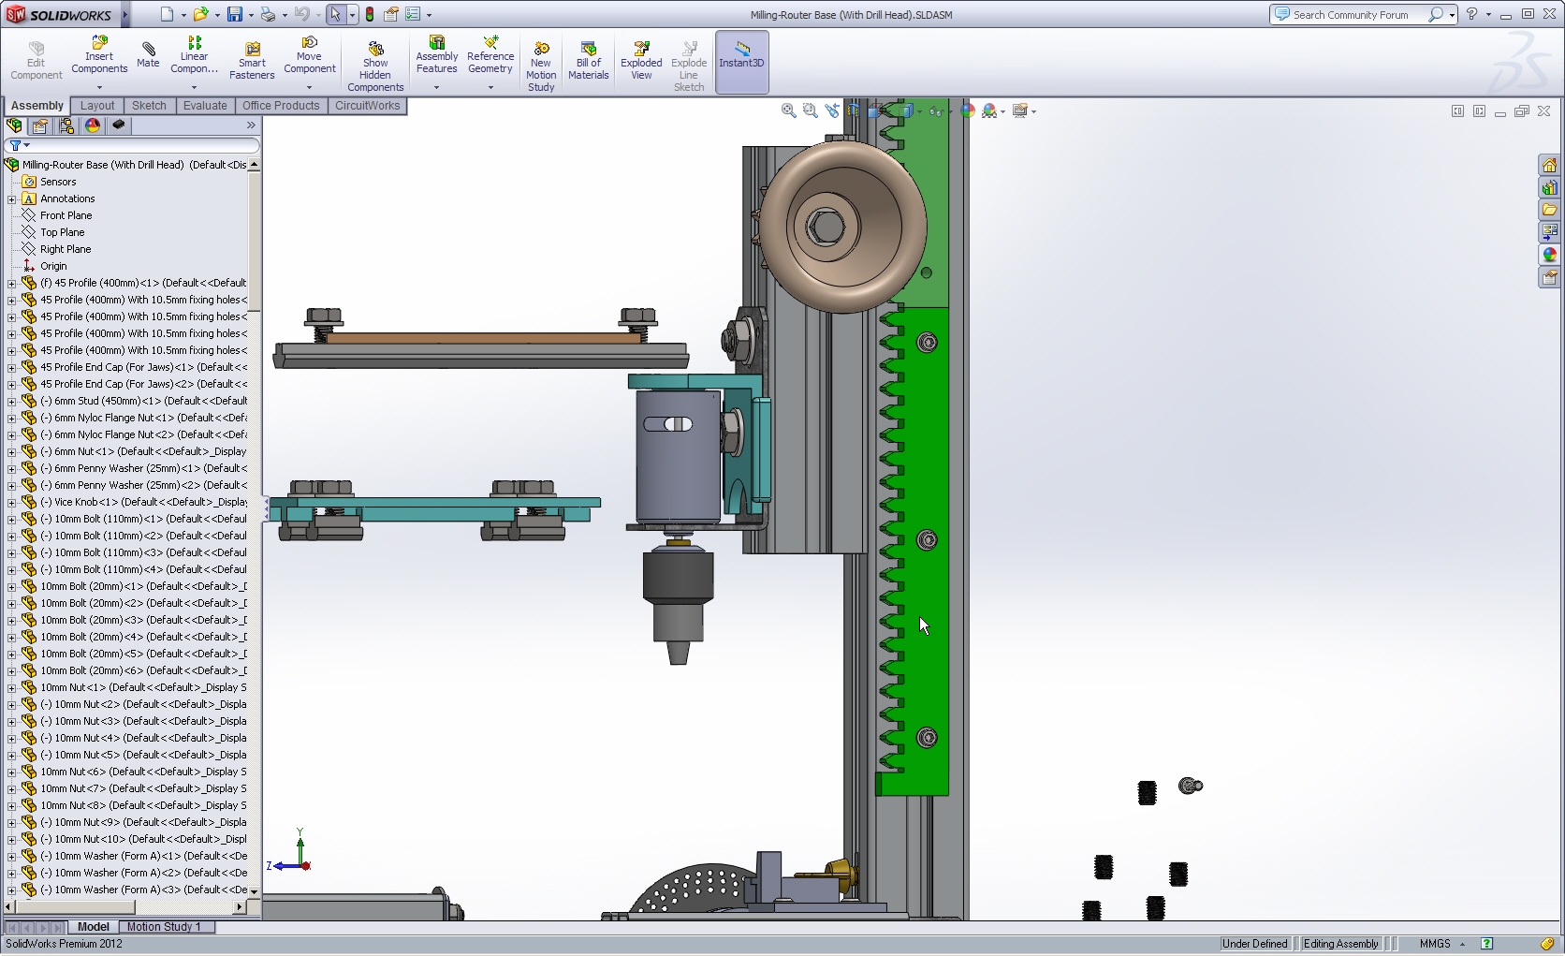
Task: Expand the Vice Knob<1> component
Action: pos(11,502)
